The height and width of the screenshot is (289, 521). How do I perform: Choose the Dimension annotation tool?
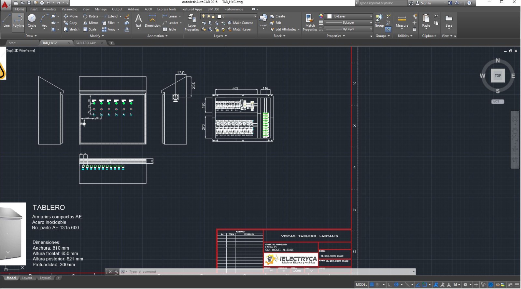[x=152, y=21]
